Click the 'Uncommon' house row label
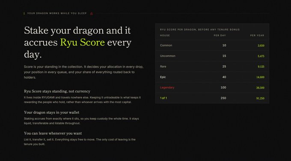Screen dimensions: 291x161 pos(168,56)
